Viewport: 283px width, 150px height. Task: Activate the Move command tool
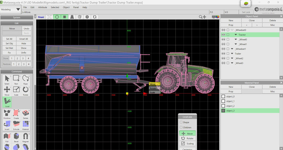tap(7, 91)
